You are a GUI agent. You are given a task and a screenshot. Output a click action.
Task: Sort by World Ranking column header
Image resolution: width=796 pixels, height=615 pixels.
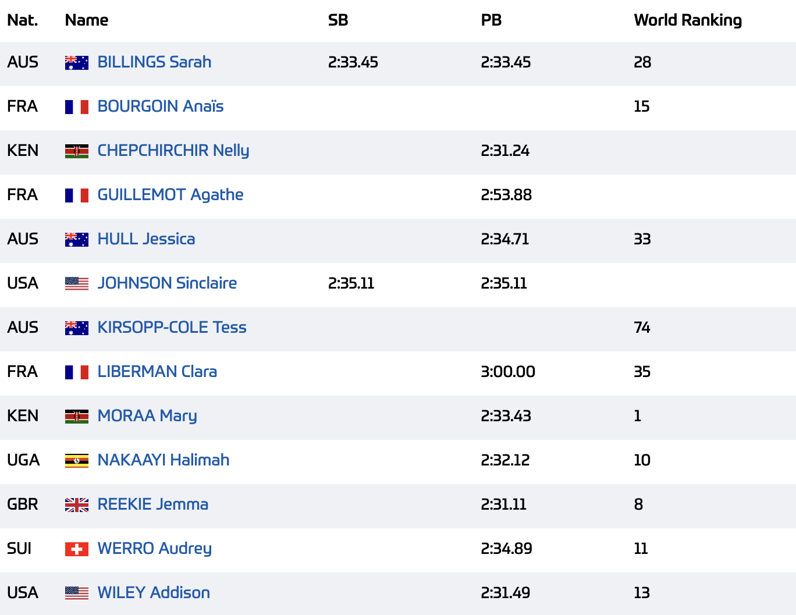(x=688, y=20)
